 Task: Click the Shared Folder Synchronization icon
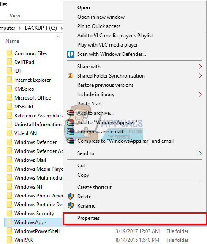tap(70, 76)
